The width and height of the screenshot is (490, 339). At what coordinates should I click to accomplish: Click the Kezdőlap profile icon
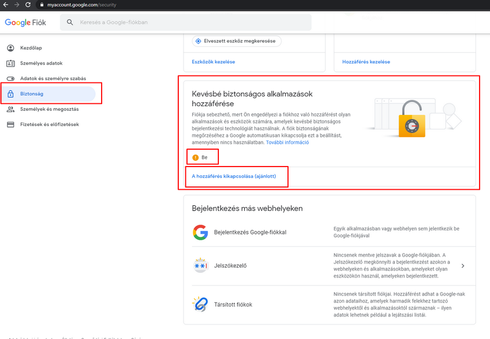click(x=10, y=48)
